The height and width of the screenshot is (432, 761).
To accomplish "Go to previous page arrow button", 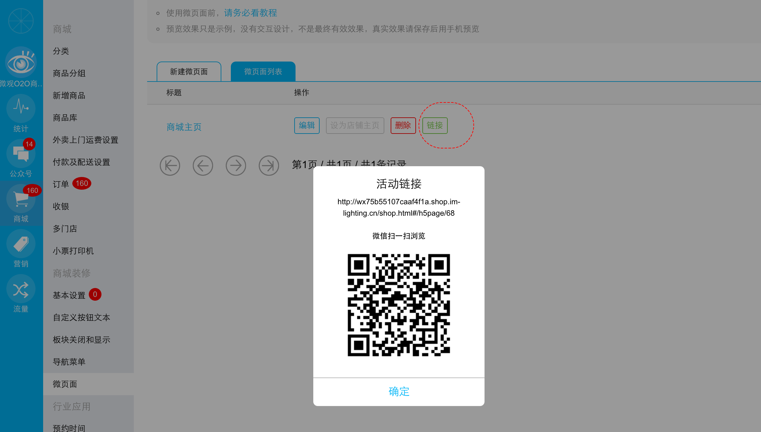I will (x=203, y=165).
